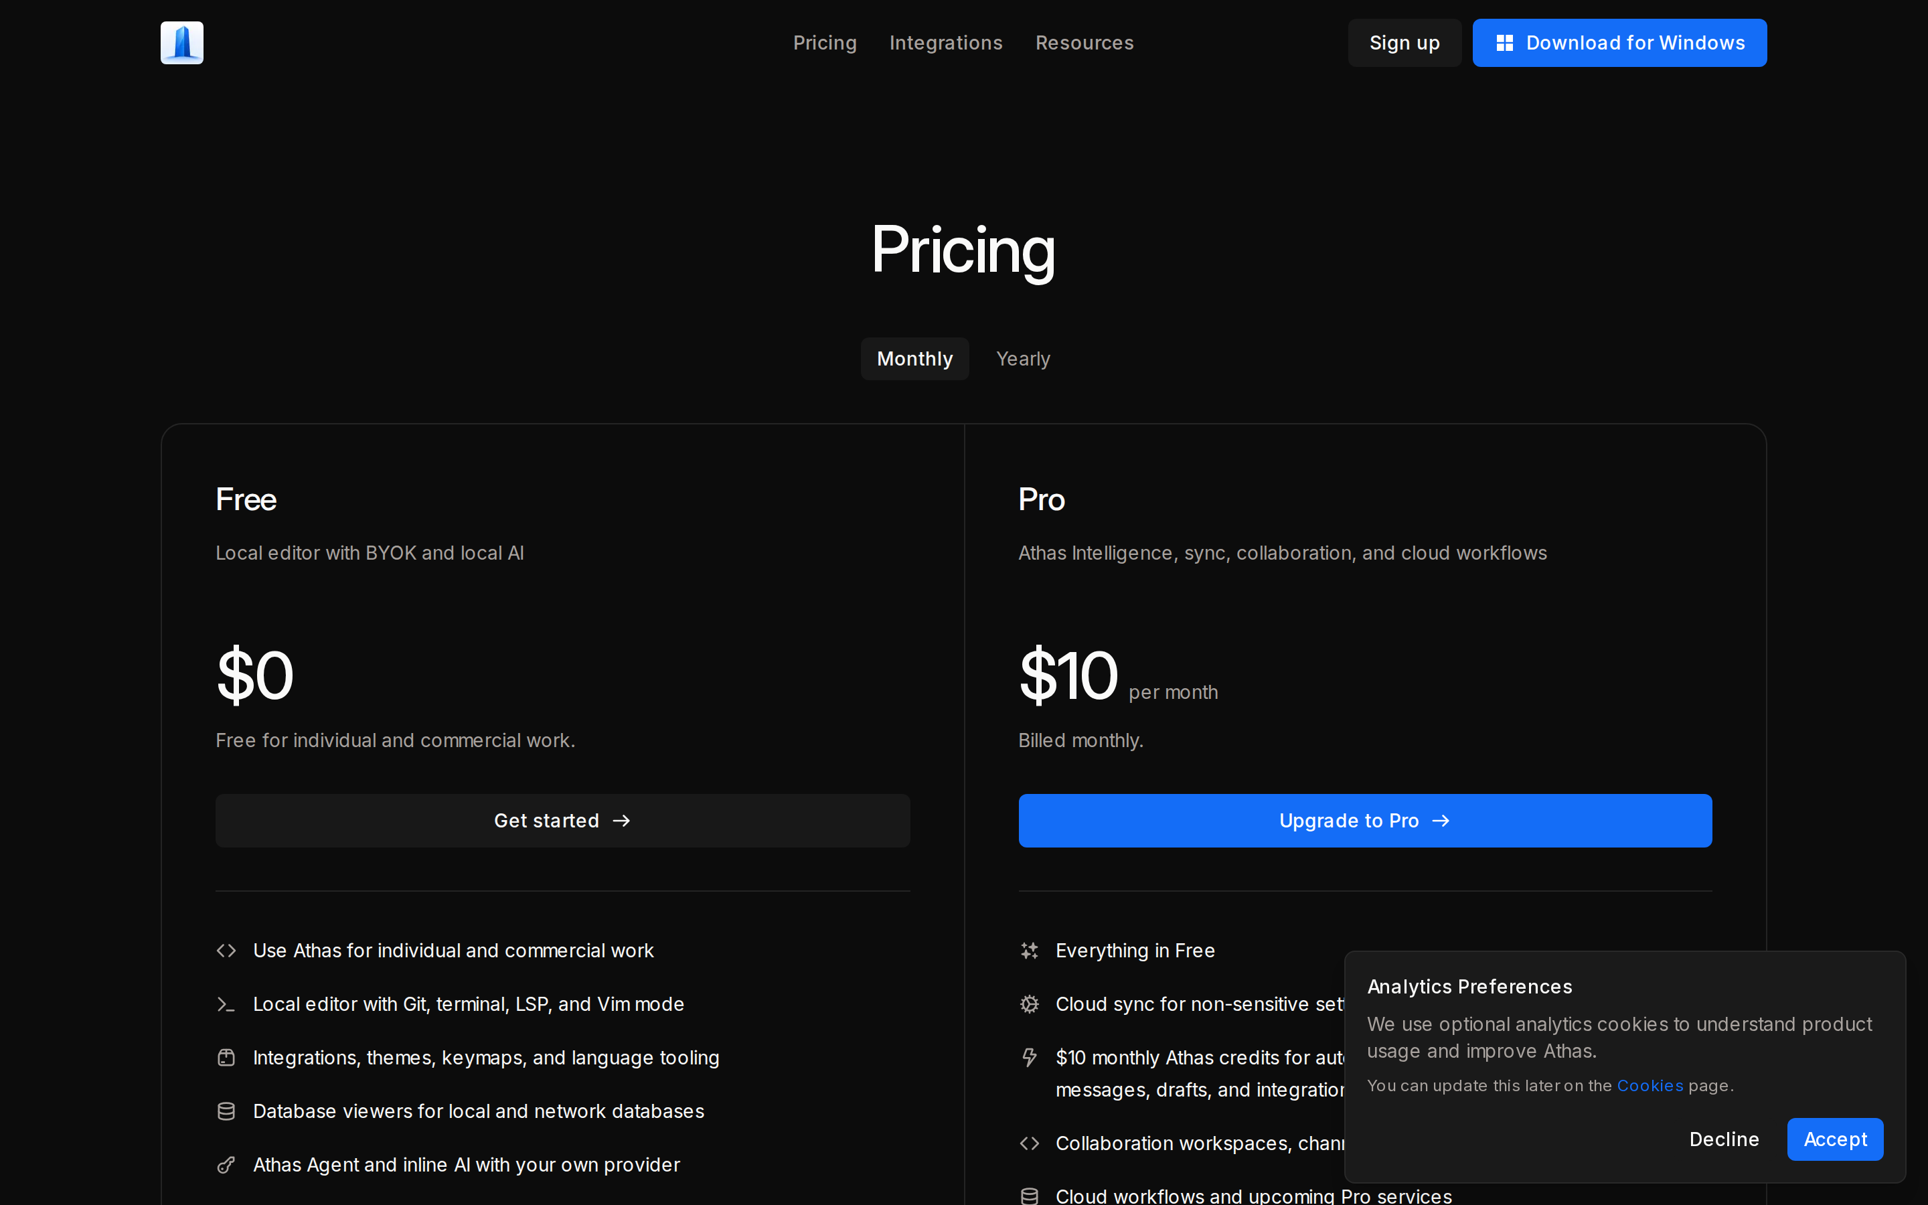Click 'We use optional analytics cookies' text
Image resolution: width=1928 pixels, height=1205 pixels.
tap(1619, 1038)
